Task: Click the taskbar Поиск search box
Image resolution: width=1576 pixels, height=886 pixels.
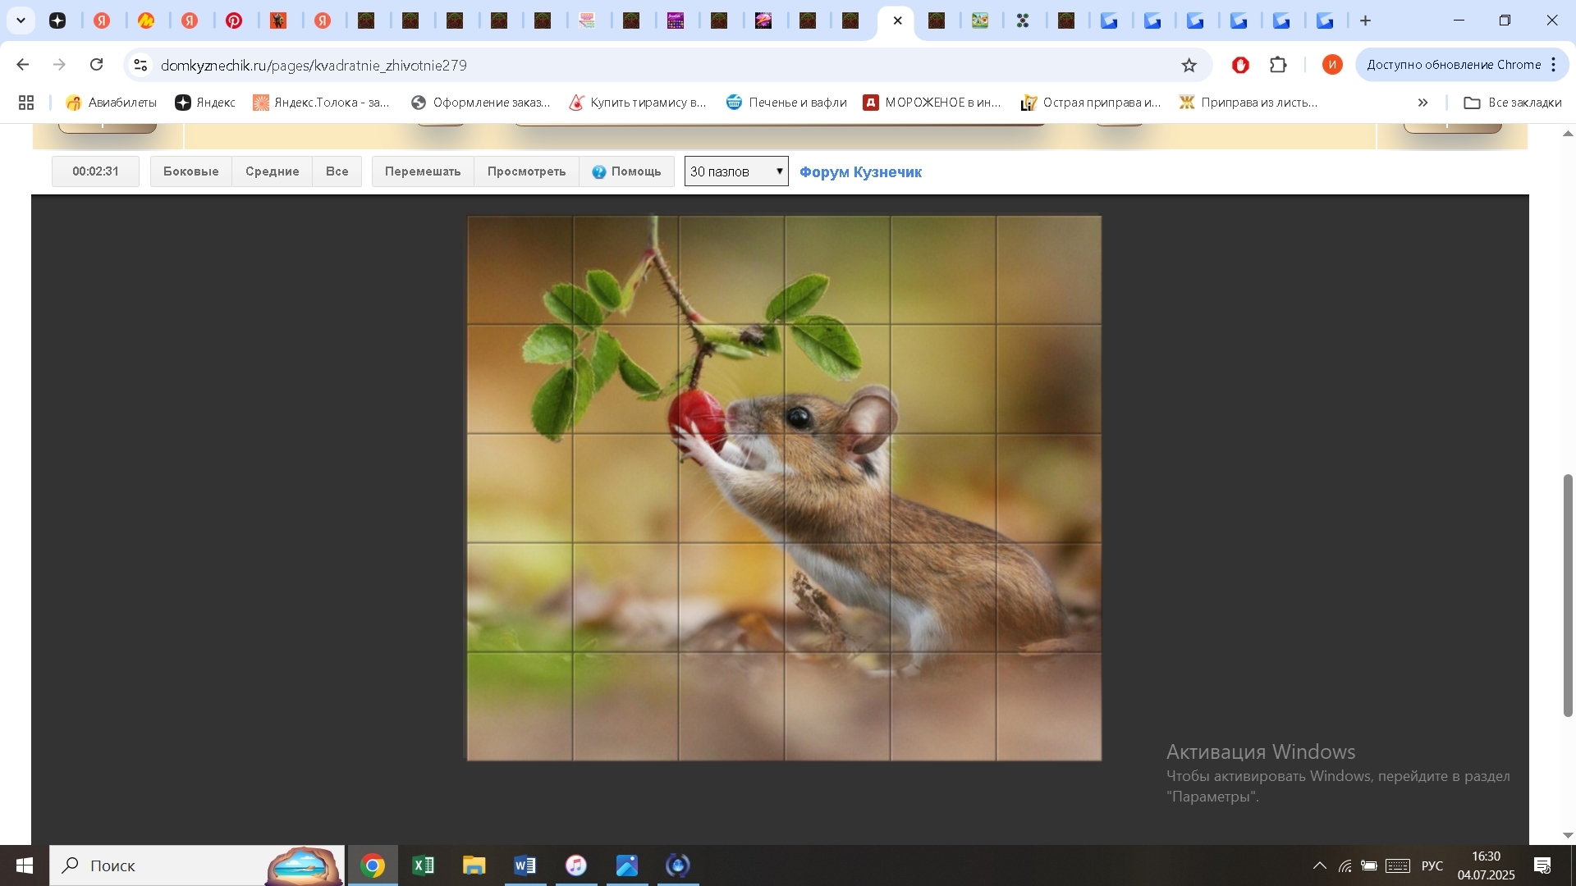Action: tap(197, 865)
